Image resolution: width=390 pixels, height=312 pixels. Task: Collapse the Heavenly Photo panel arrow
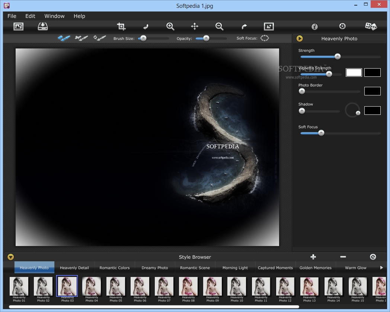tap(300, 39)
